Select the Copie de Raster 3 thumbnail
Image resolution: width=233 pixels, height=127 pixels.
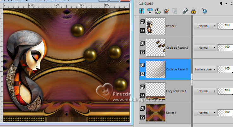point(156,69)
